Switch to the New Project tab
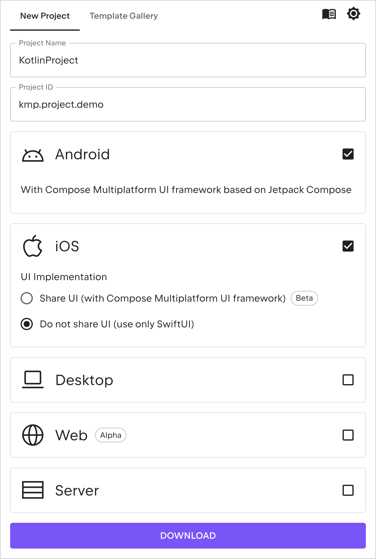This screenshot has width=376, height=559. click(x=45, y=16)
